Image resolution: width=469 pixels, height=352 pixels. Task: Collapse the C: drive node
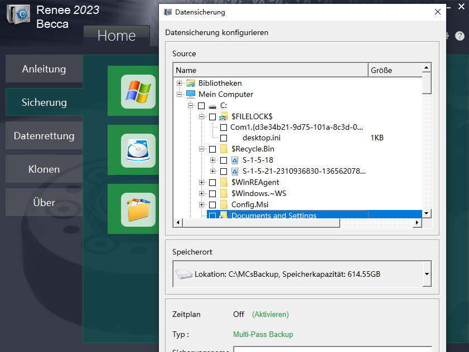click(x=190, y=105)
